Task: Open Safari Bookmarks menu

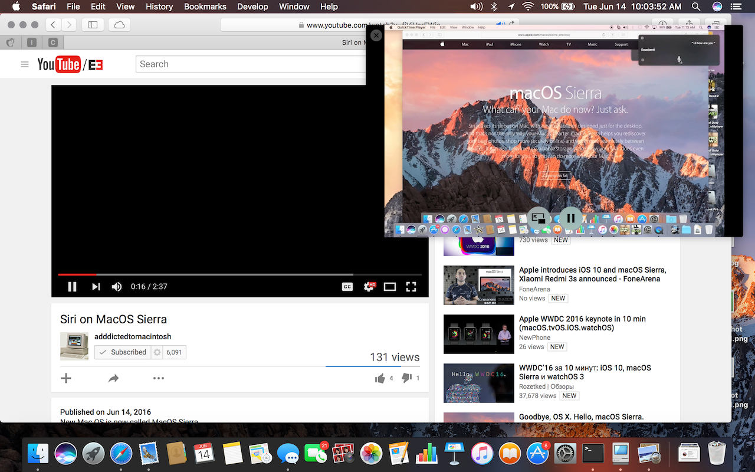Action: [205, 6]
